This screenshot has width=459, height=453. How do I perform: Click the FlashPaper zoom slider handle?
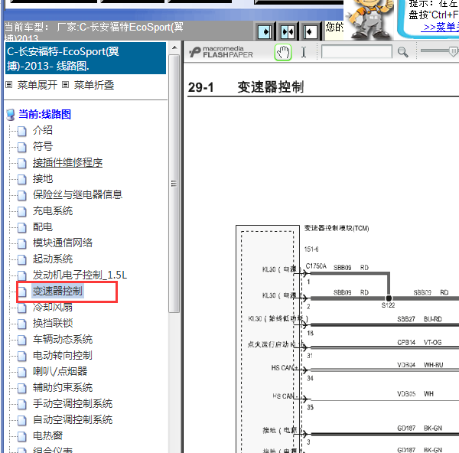[x=454, y=52]
